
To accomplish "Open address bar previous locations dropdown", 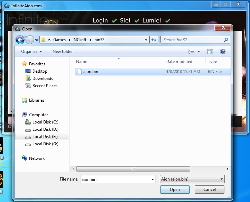I will coord(146,40).
